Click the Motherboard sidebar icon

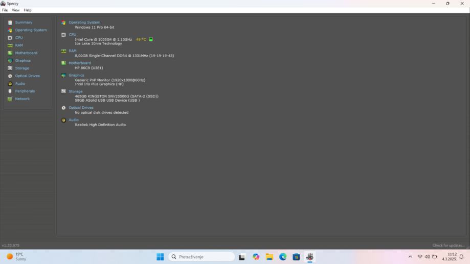(10, 53)
